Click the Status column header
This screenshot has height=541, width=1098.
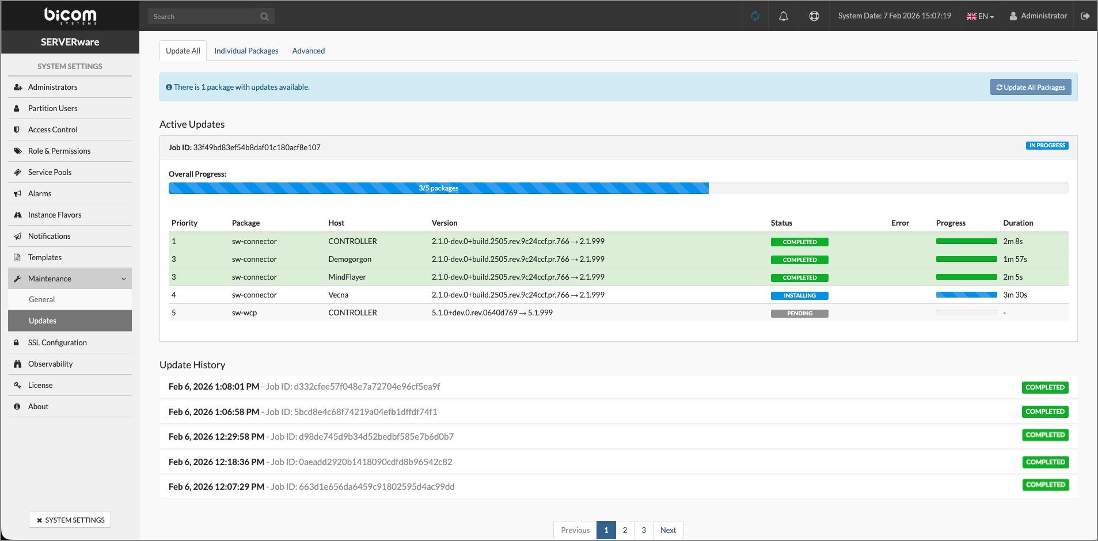pyautogui.click(x=781, y=223)
